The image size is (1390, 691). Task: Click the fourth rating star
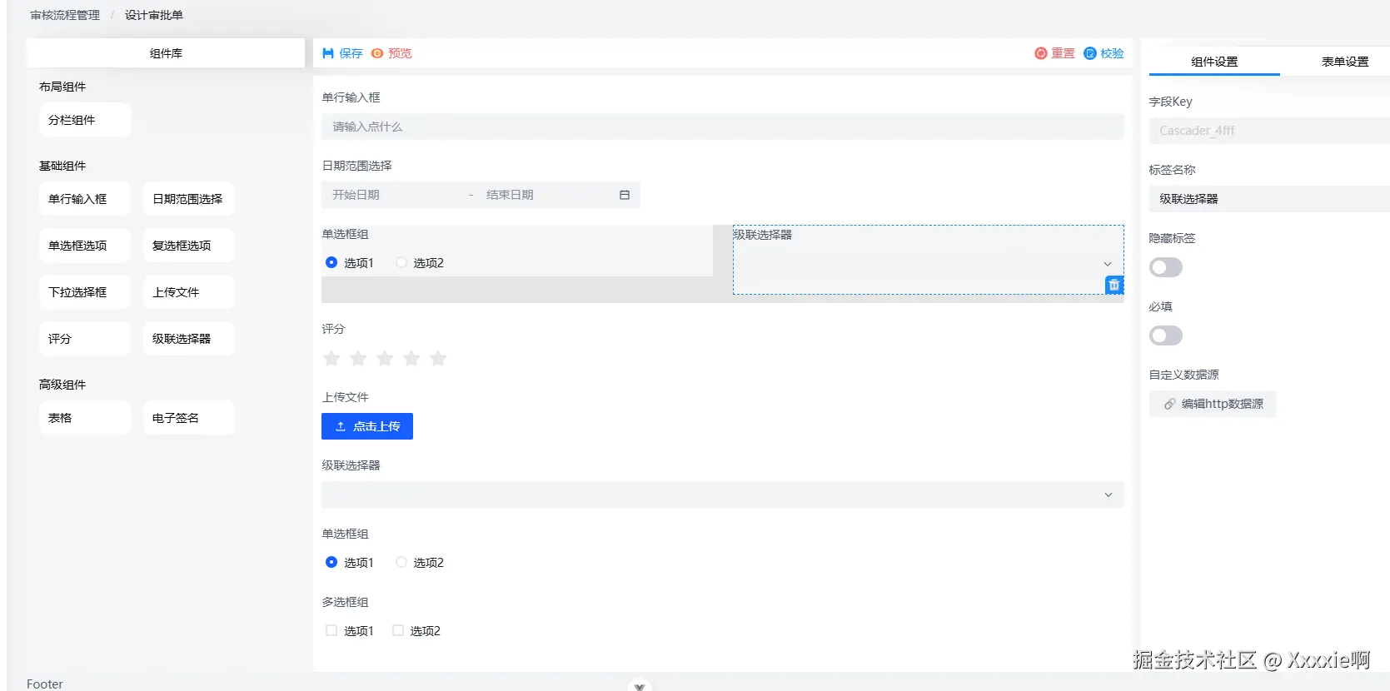pyautogui.click(x=411, y=358)
